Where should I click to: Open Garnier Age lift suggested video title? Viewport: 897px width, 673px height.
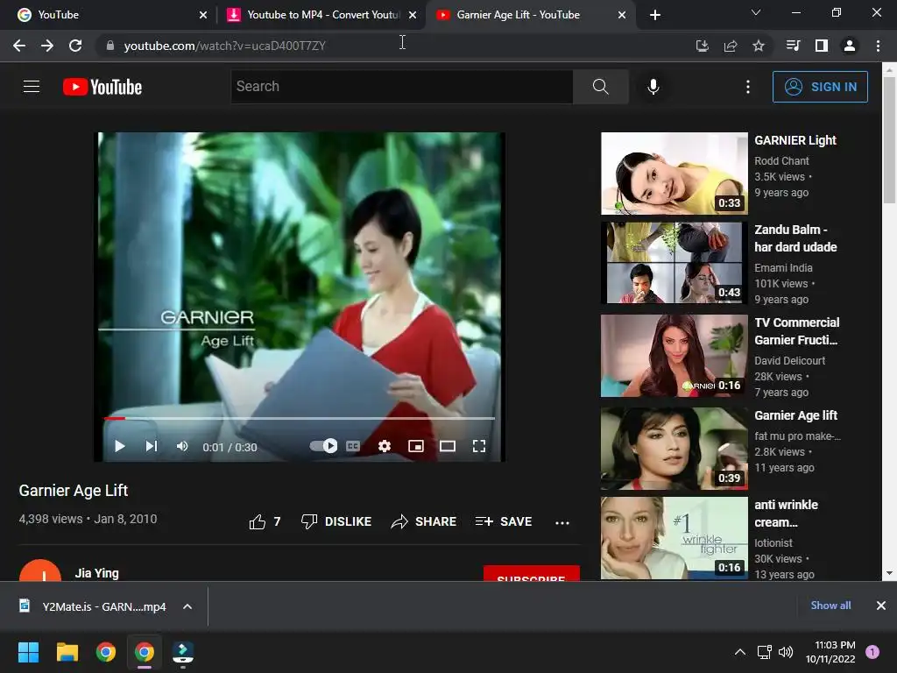795,415
